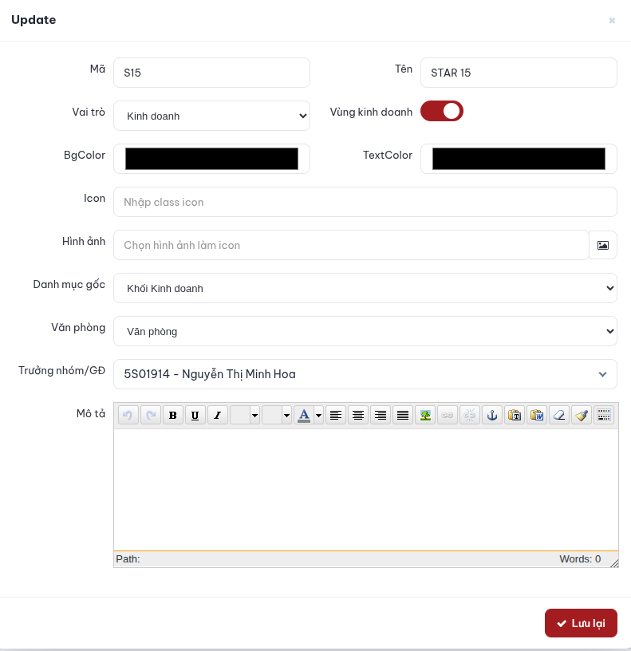Viewport: 631px width, 651px height.
Task: Open text color palette dropdown arrow
Action: (319, 415)
